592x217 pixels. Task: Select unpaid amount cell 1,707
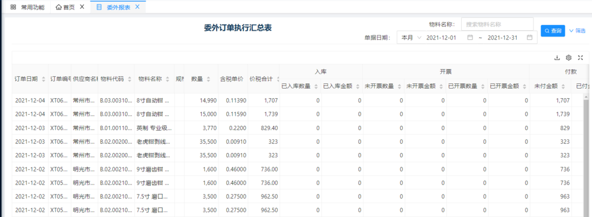pyautogui.click(x=563, y=101)
